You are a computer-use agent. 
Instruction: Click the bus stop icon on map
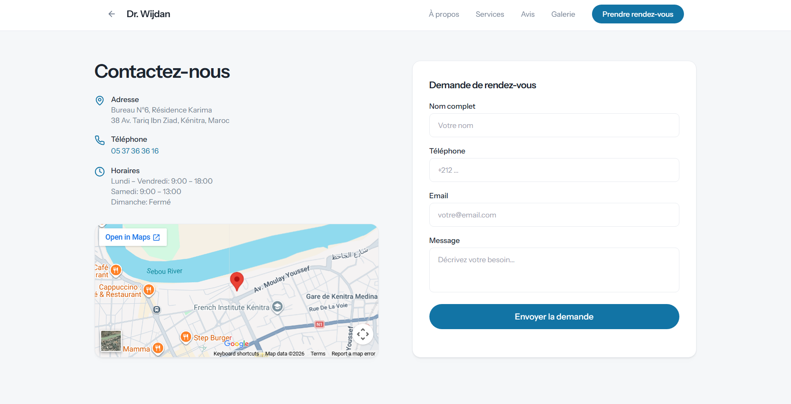click(x=157, y=309)
